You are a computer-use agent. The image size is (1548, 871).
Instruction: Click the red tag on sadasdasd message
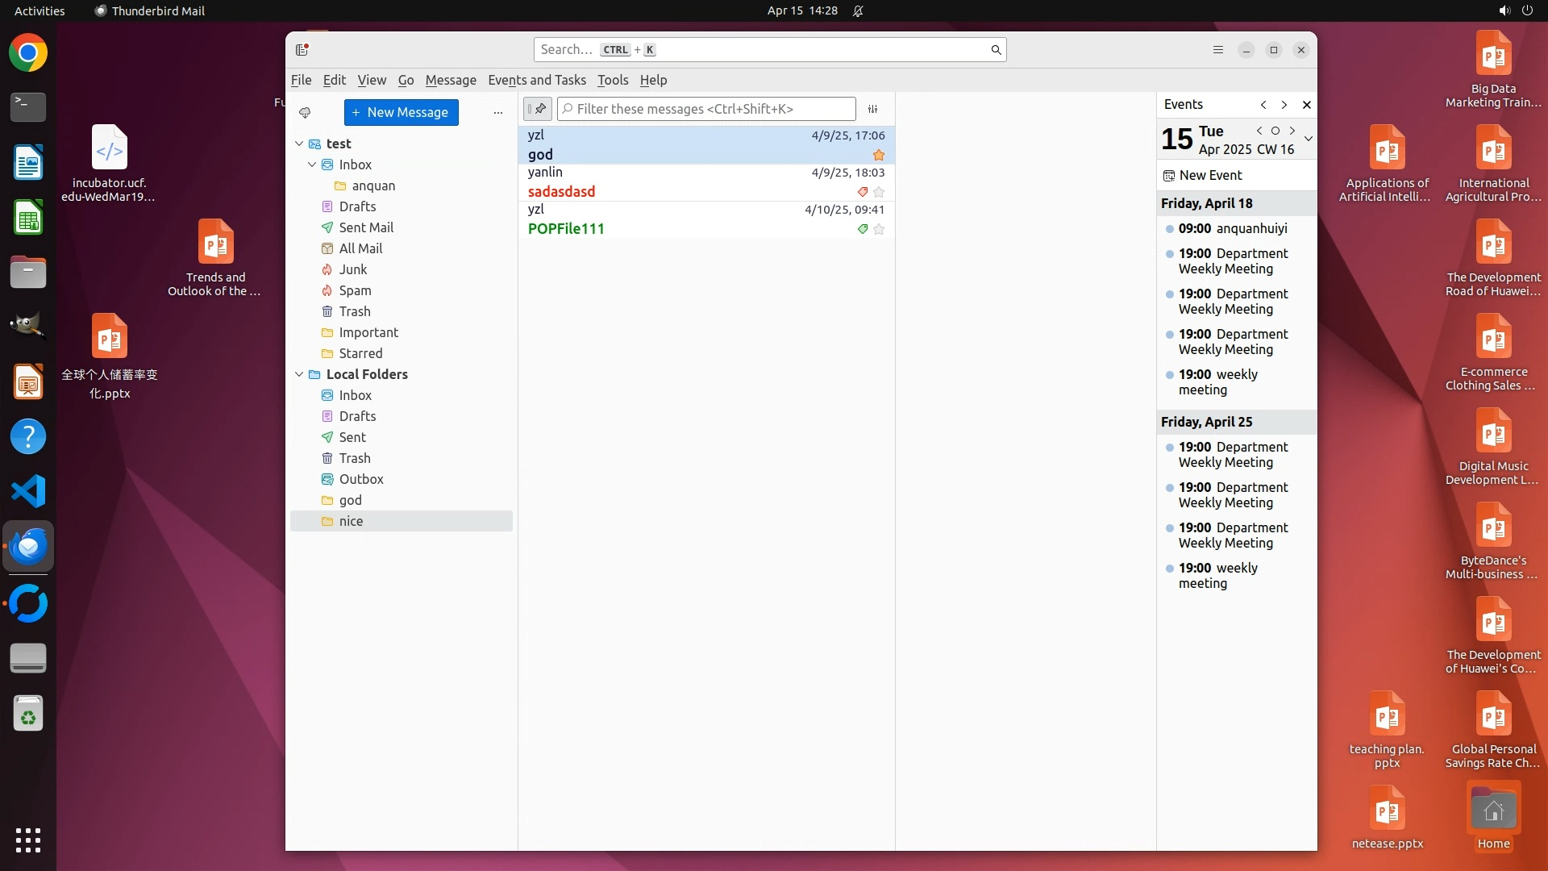[862, 192]
